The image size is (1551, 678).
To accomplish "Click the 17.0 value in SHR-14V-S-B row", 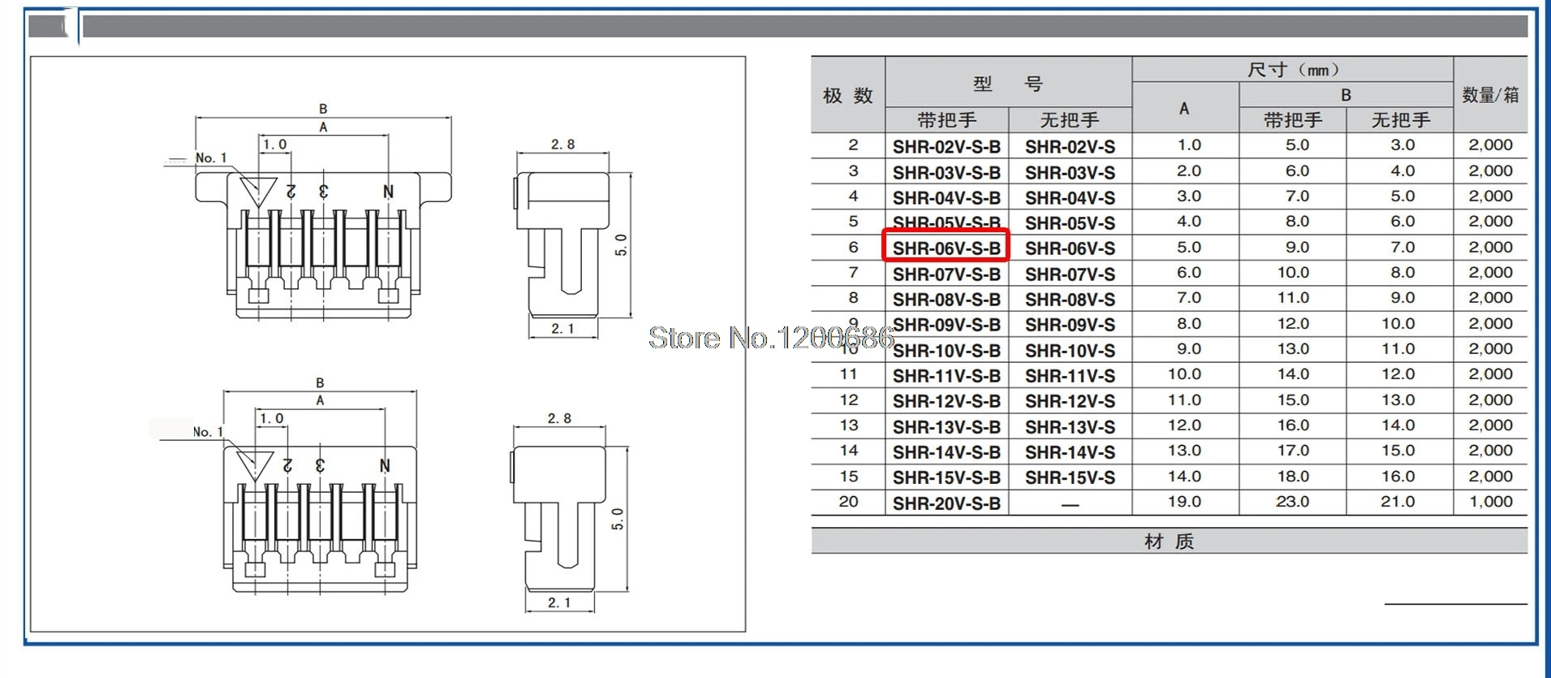I will (x=1293, y=451).
